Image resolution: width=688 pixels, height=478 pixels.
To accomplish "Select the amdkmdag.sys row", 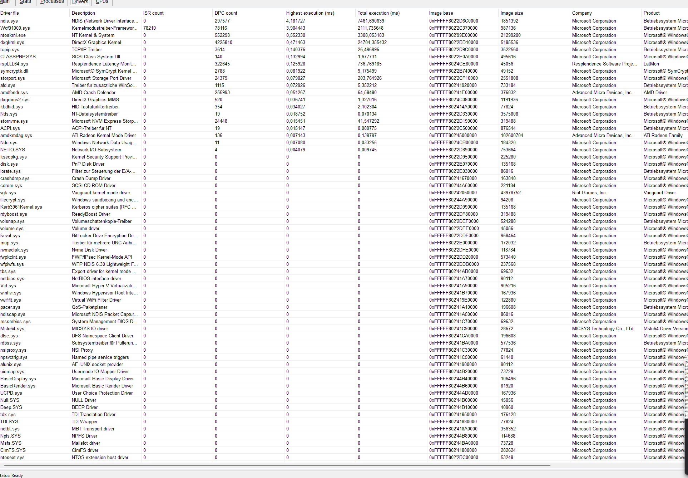I will (16, 135).
